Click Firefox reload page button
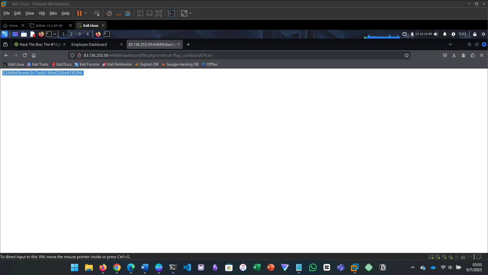488x275 pixels. pos(25,55)
